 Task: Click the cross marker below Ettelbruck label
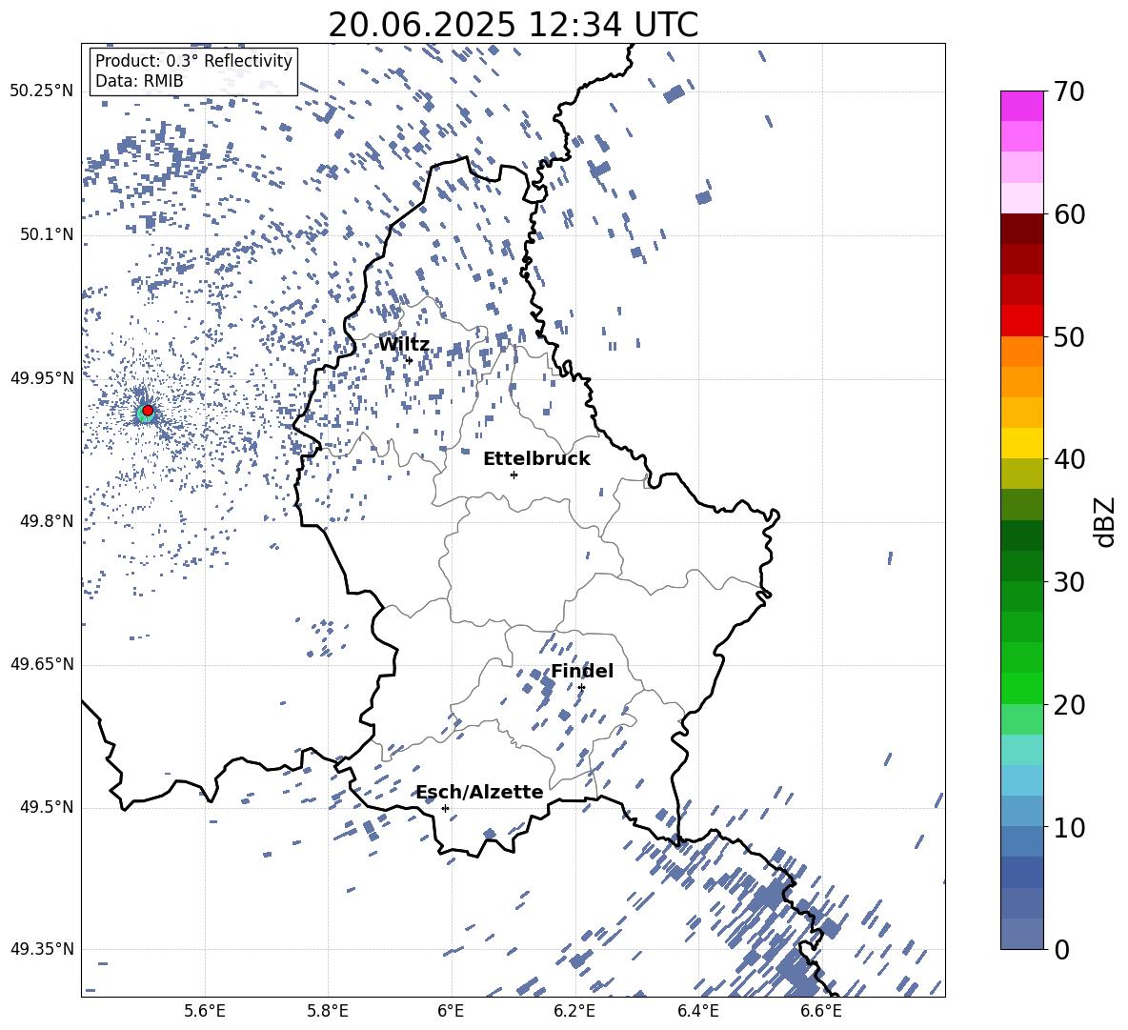(514, 475)
